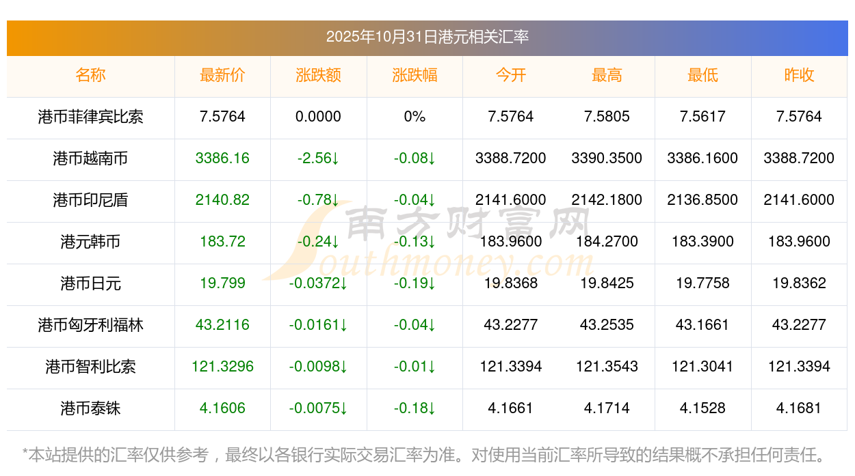Select the 港币越南币 row name
Viewport: 855px width, 476px height.
point(90,158)
